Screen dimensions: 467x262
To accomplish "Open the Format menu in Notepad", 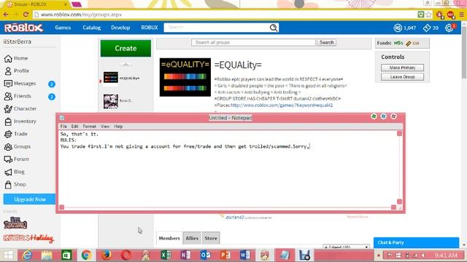I will 90,127.
